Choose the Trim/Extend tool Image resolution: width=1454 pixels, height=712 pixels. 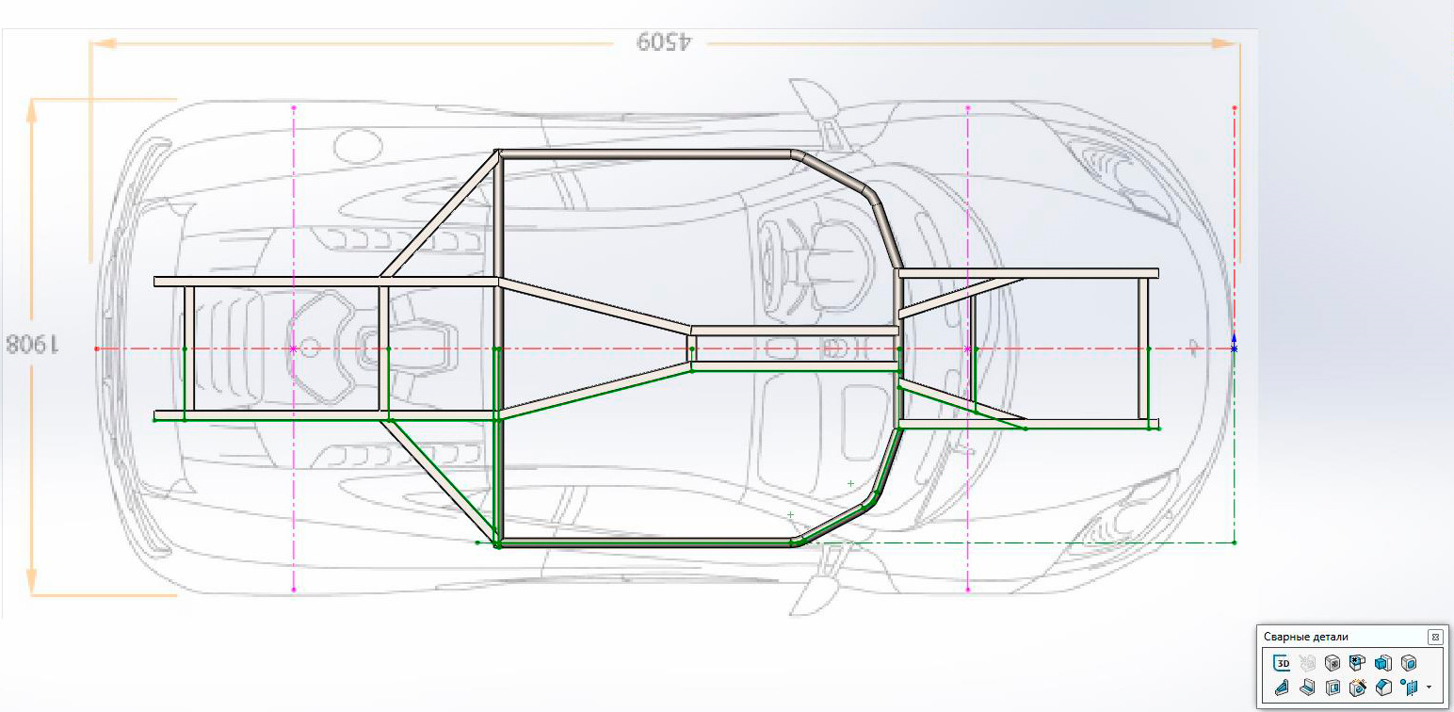[1357, 663]
